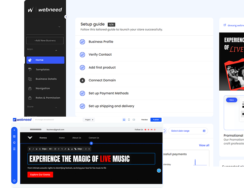
Task: Open the text color picker in toolbar
Action: pyautogui.click(x=72, y=149)
